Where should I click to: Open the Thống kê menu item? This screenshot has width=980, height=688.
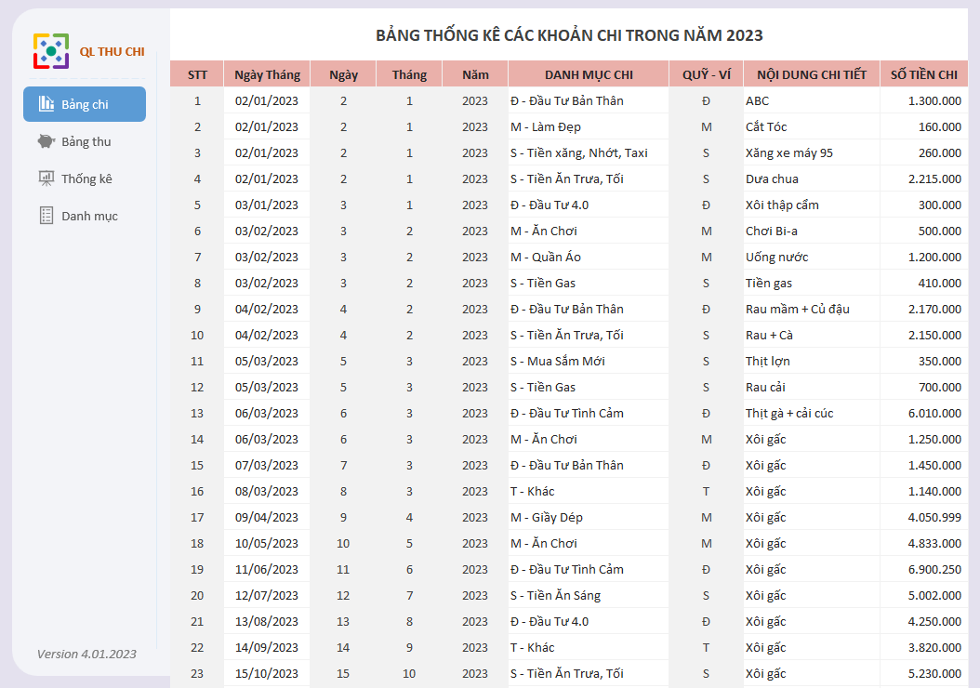coord(85,179)
